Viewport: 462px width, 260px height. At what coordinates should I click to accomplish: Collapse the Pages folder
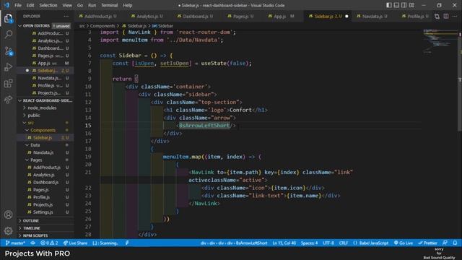[x=36, y=160]
